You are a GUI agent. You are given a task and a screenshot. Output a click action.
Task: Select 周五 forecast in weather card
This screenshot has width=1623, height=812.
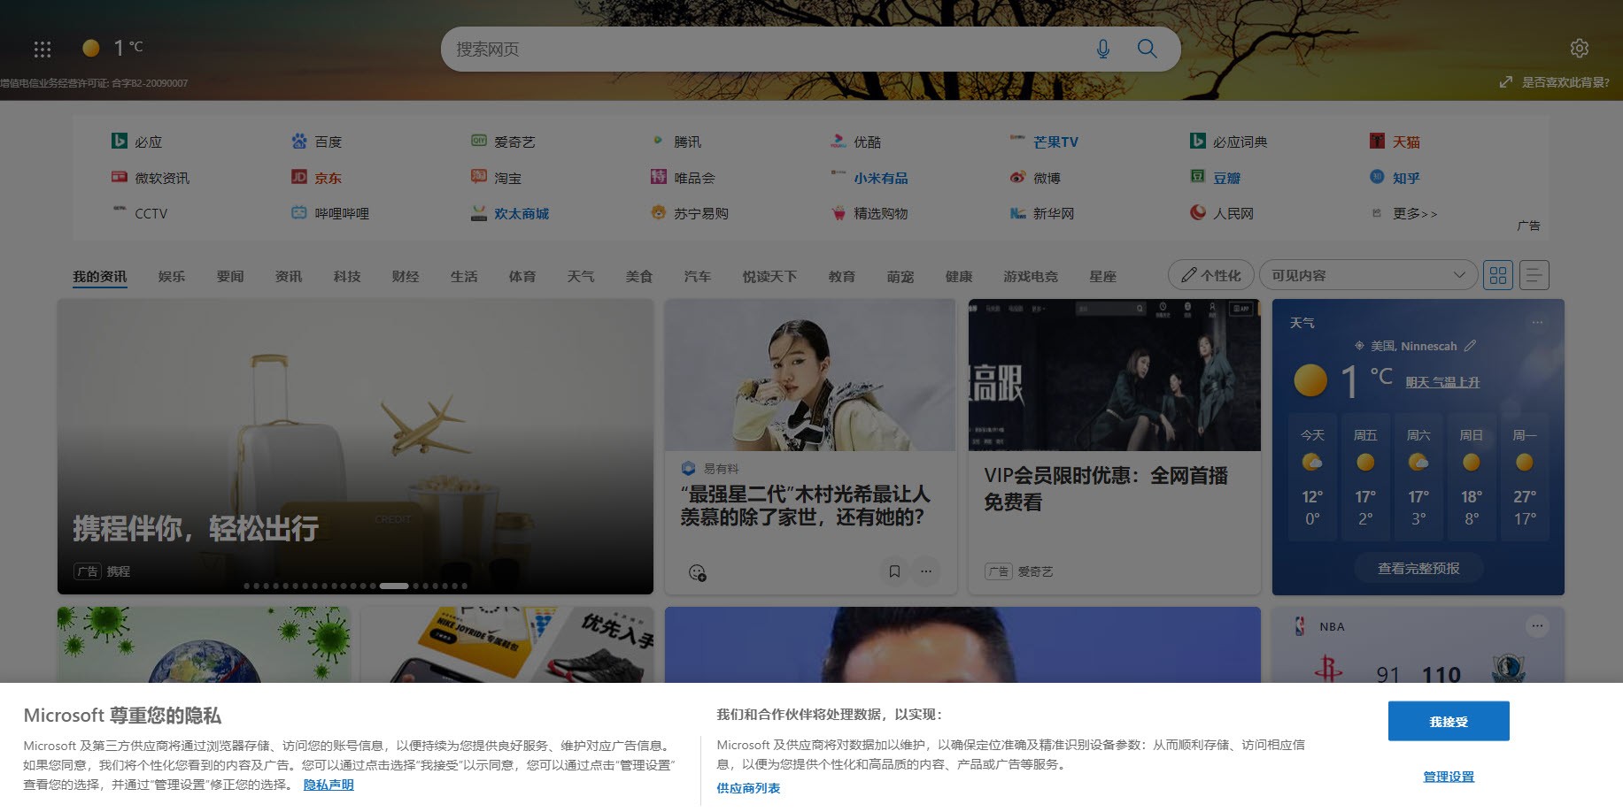coord(1365,478)
